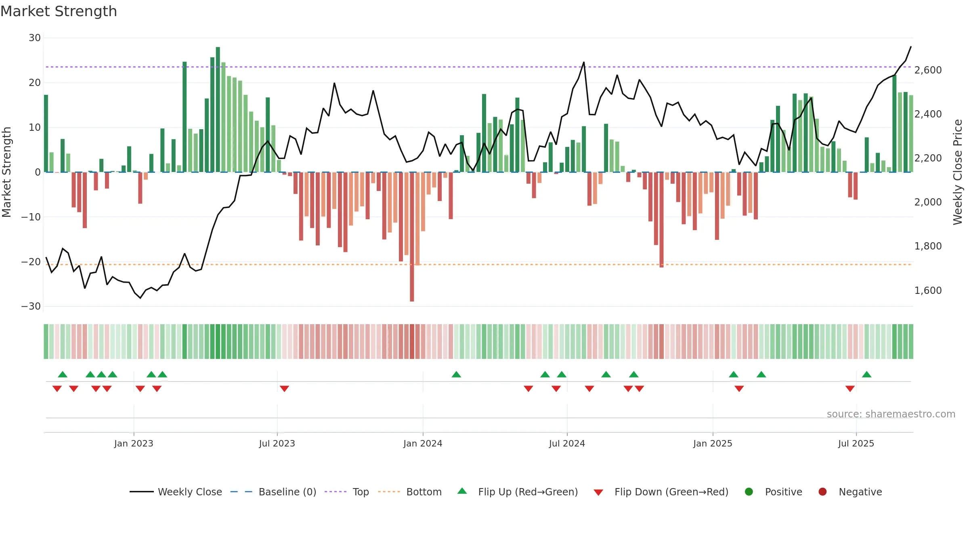
Task: Click the green triangle icon in legend
Action: click(462, 491)
